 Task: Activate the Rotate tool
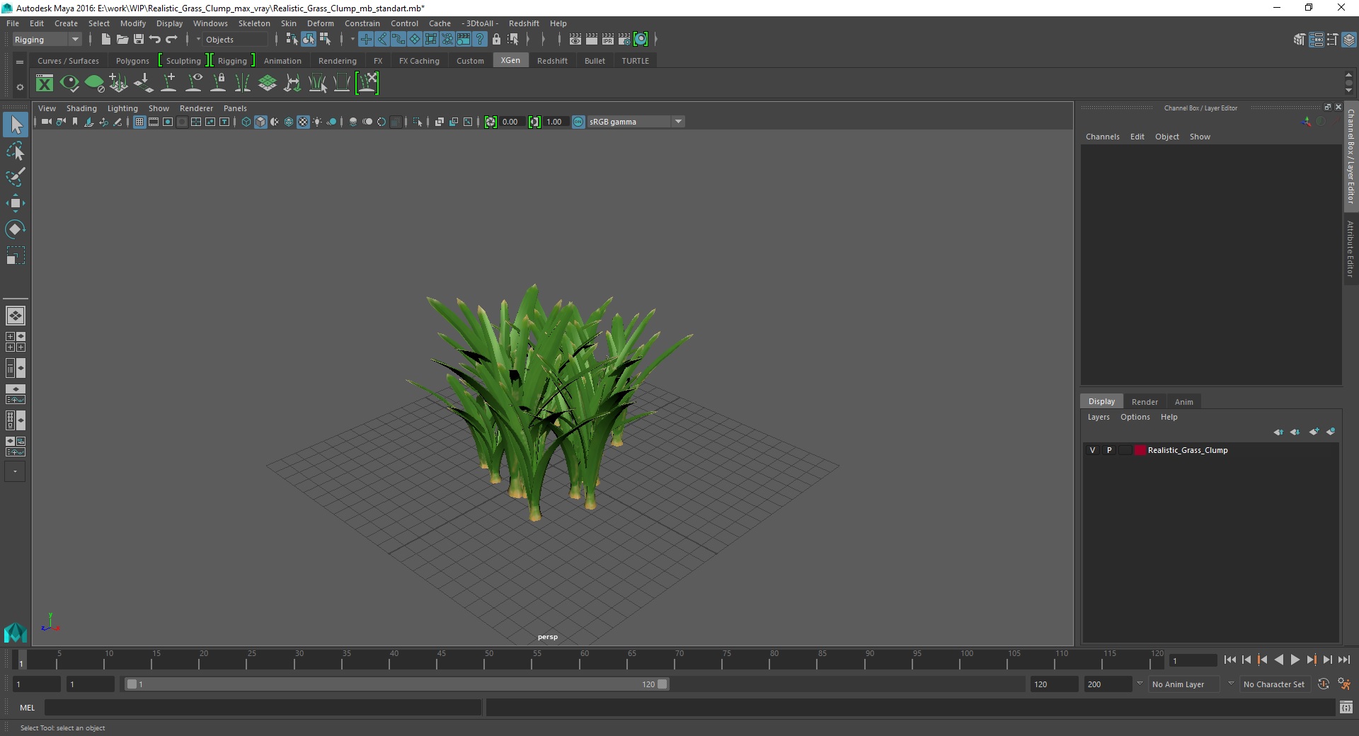(x=16, y=229)
